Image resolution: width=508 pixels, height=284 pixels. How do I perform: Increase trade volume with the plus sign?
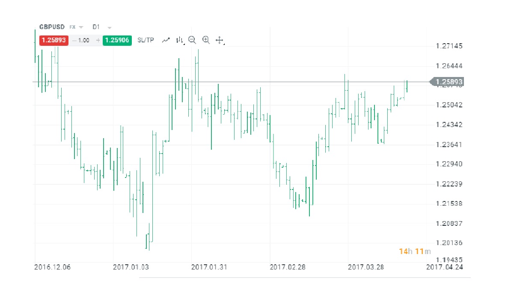click(x=98, y=40)
